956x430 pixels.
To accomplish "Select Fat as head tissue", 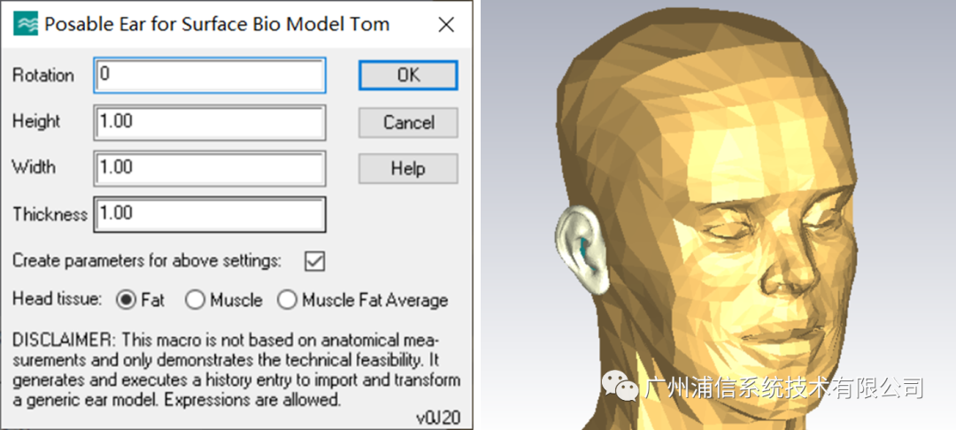I will coord(126,300).
